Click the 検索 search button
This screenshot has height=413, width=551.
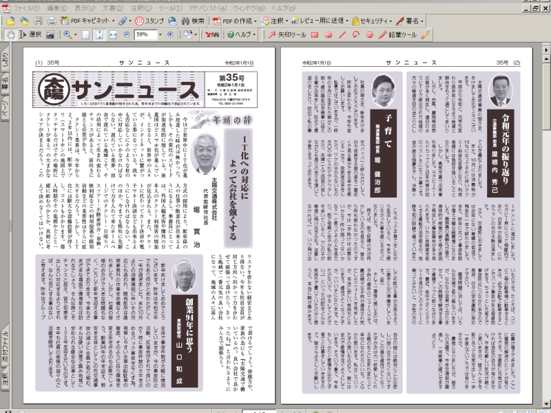tap(193, 21)
